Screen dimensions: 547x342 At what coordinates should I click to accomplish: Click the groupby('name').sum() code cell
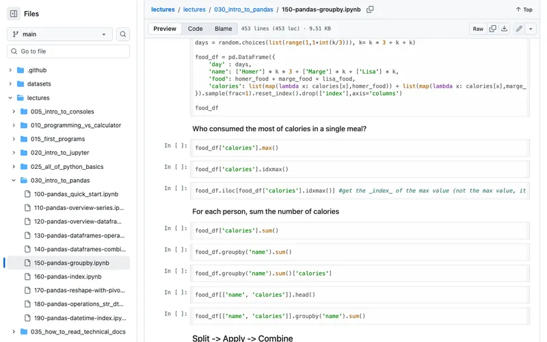click(x=360, y=252)
